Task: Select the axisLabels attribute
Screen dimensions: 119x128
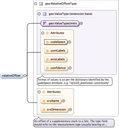Action: [x=56, y=59]
